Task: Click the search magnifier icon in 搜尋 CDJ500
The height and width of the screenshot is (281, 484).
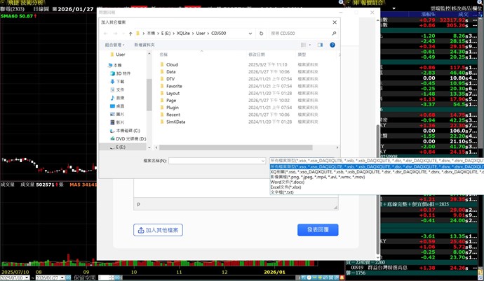Action: [334, 34]
